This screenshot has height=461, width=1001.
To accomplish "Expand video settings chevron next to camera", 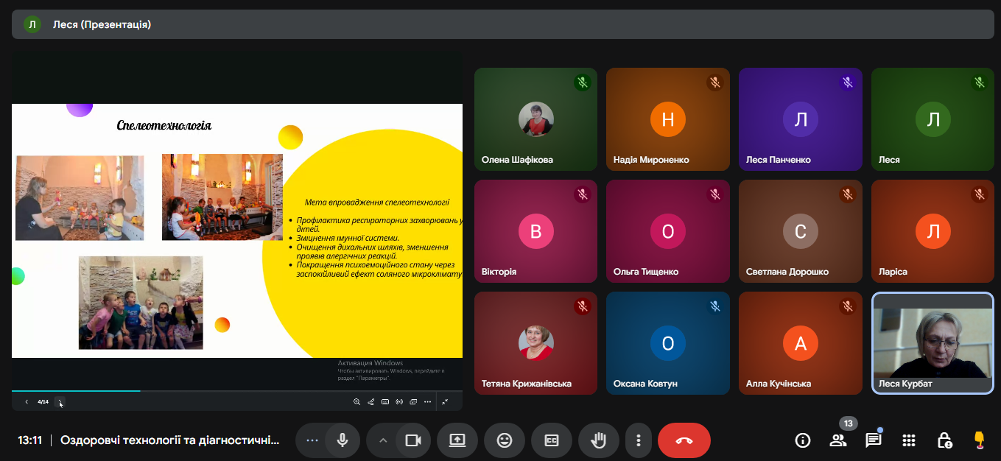I will (382, 440).
